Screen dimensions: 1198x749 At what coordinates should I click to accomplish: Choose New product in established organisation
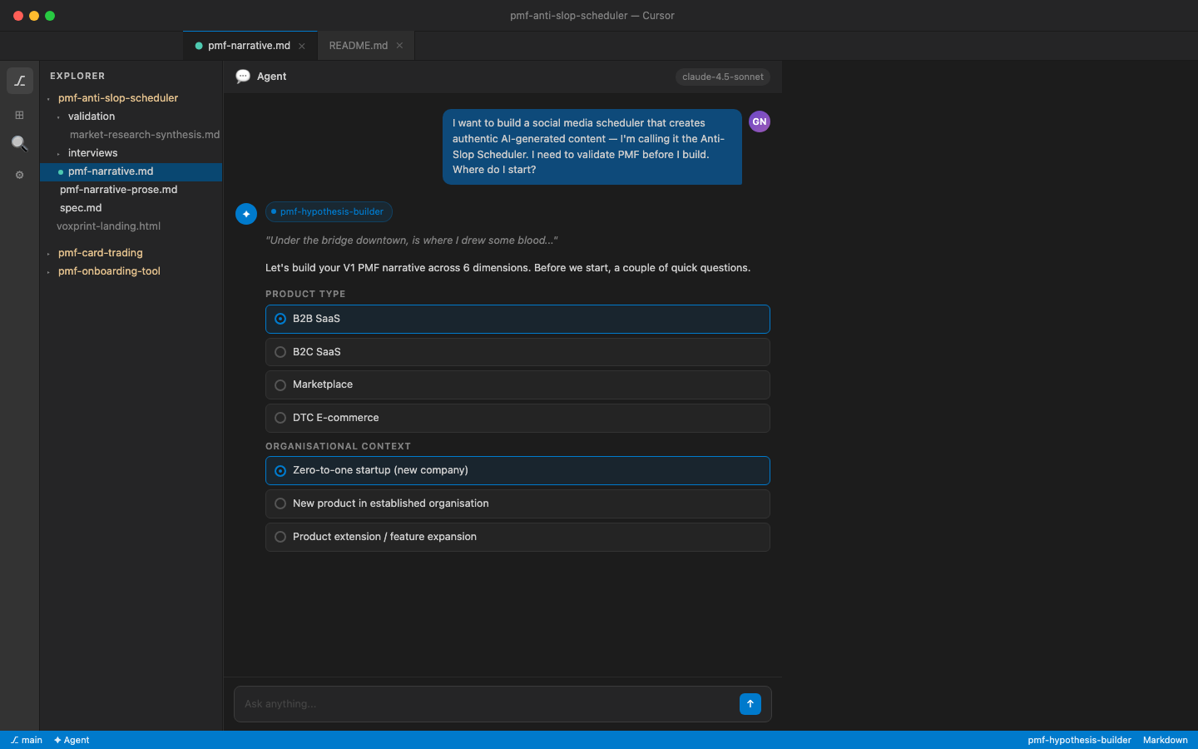coord(517,503)
